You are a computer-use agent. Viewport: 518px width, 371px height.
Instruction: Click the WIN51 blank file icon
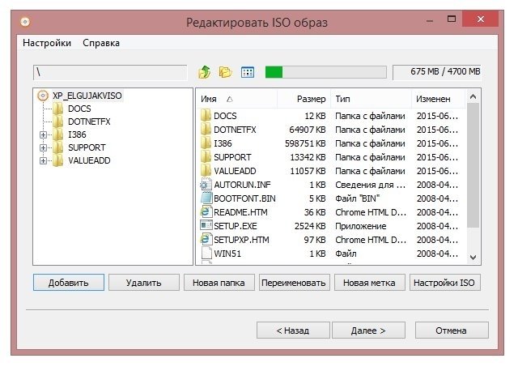206,254
